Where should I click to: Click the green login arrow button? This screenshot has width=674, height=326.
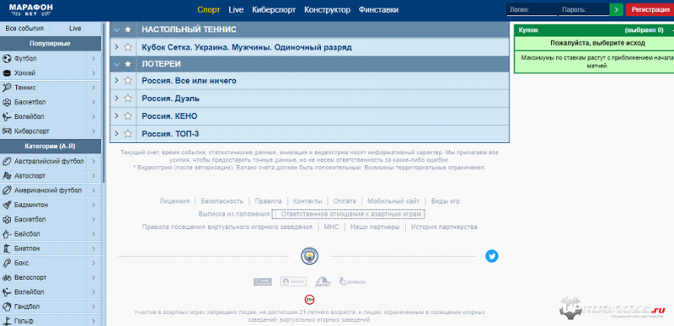[617, 9]
